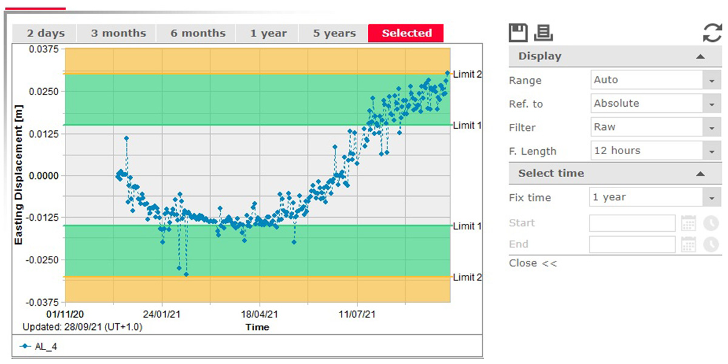Open the calendar picker for End date
728x364 pixels.
(689, 244)
